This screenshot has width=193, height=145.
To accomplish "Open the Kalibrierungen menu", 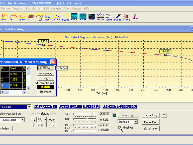I will [x=52, y=8].
